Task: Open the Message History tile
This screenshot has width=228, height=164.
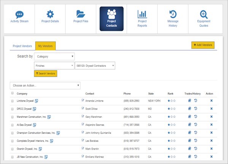Action: [x=173, y=19]
